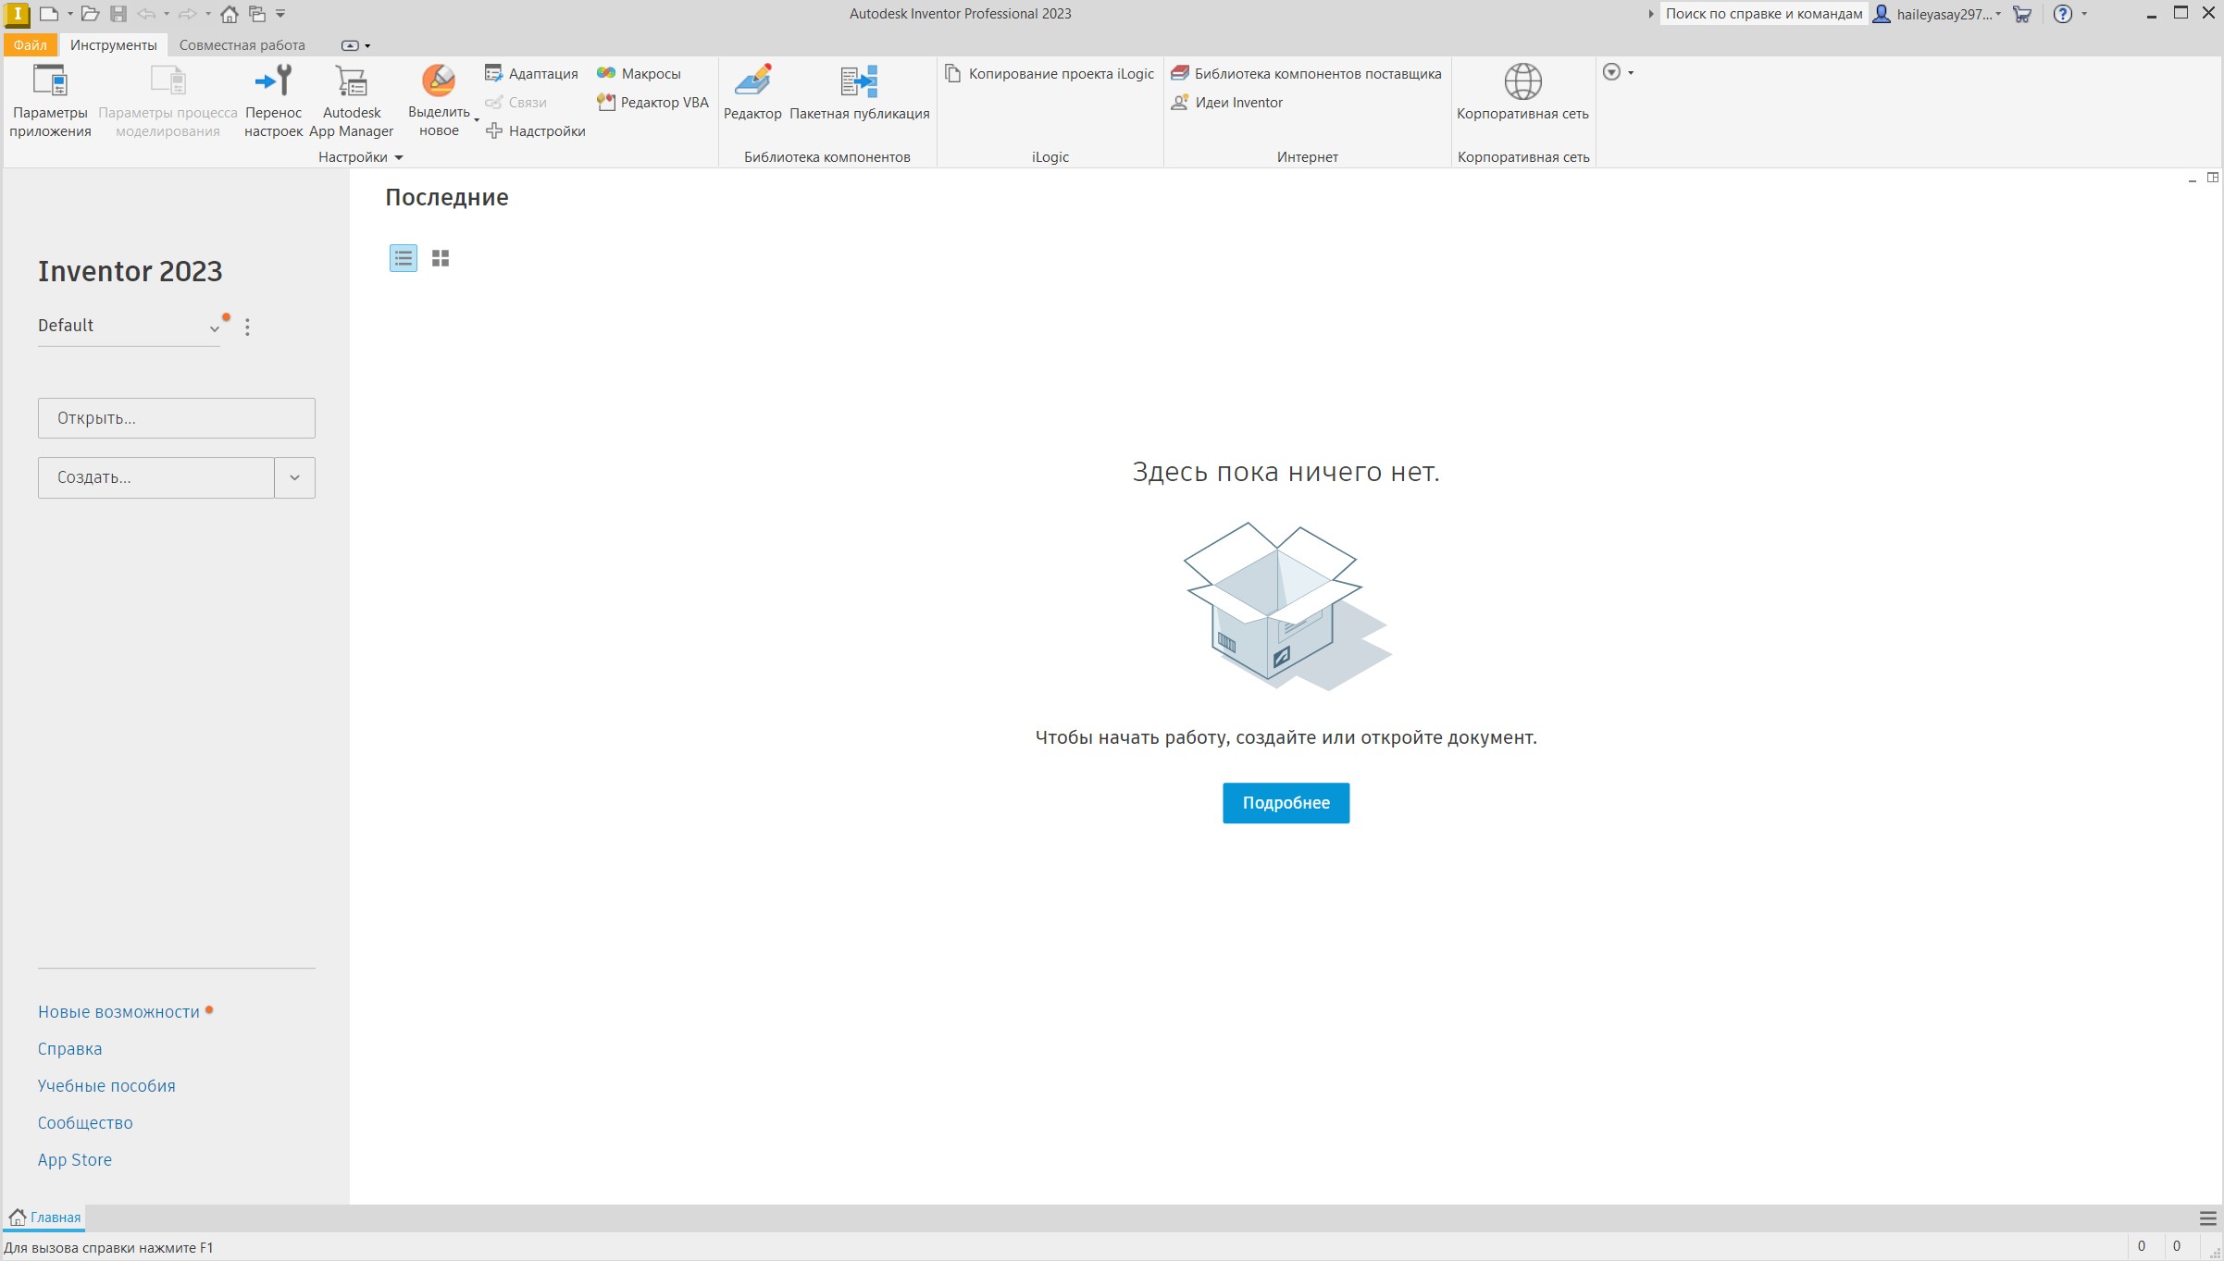Click the user account icon
Screen dimensions: 2224x1261
pos(1882,14)
